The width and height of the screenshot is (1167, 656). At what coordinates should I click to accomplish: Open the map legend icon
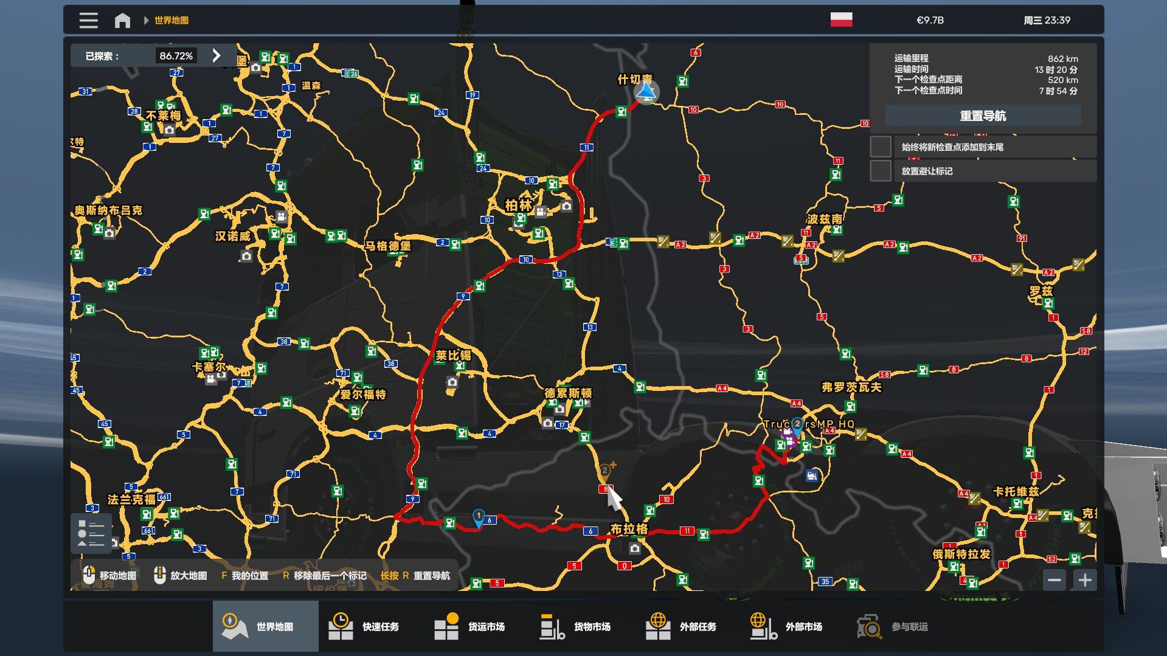[x=91, y=533]
